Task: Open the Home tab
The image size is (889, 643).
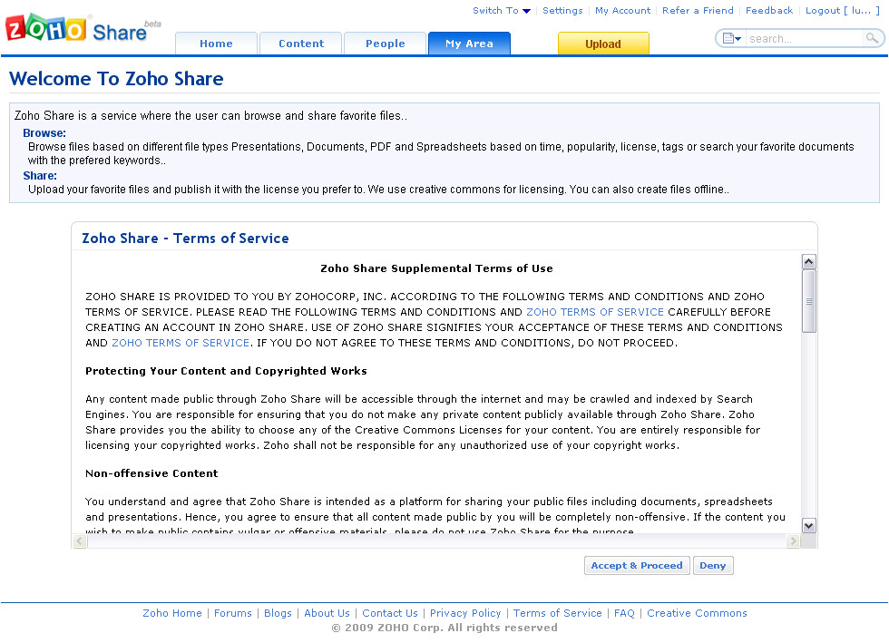Action: coord(216,44)
